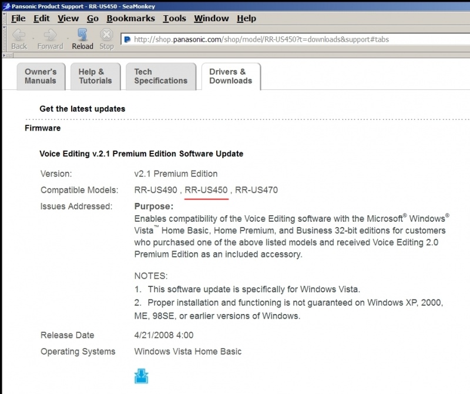
Task: Click the Back navigation arrow
Action: [x=19, y=39]
